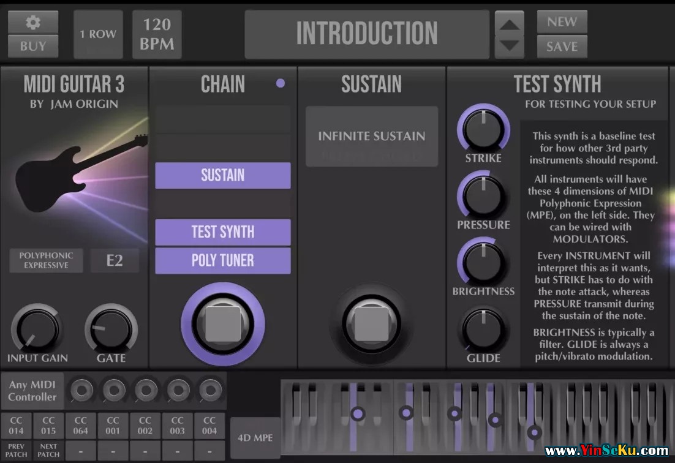Open the Any MIDI Controller selector
The height and width of the screenshot is (463, 675).
point(32,391)
